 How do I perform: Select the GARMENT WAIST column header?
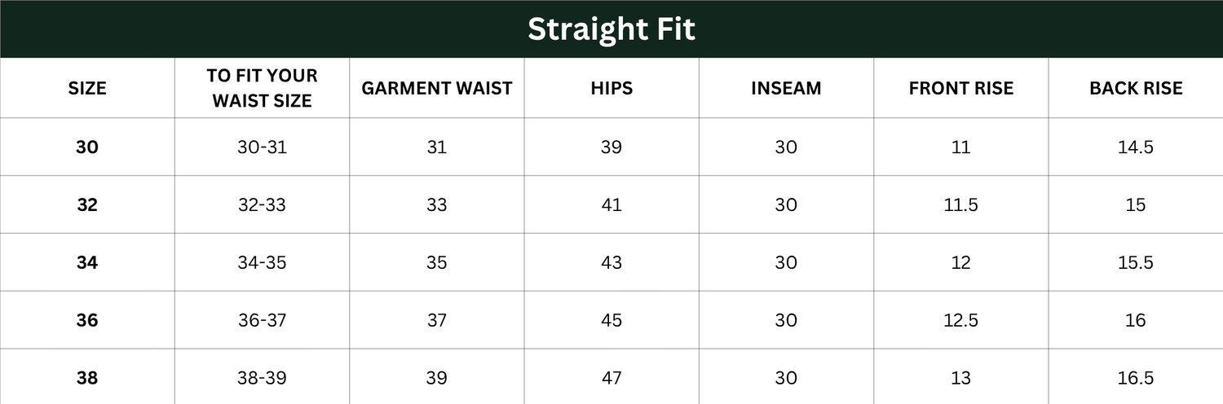437,88
